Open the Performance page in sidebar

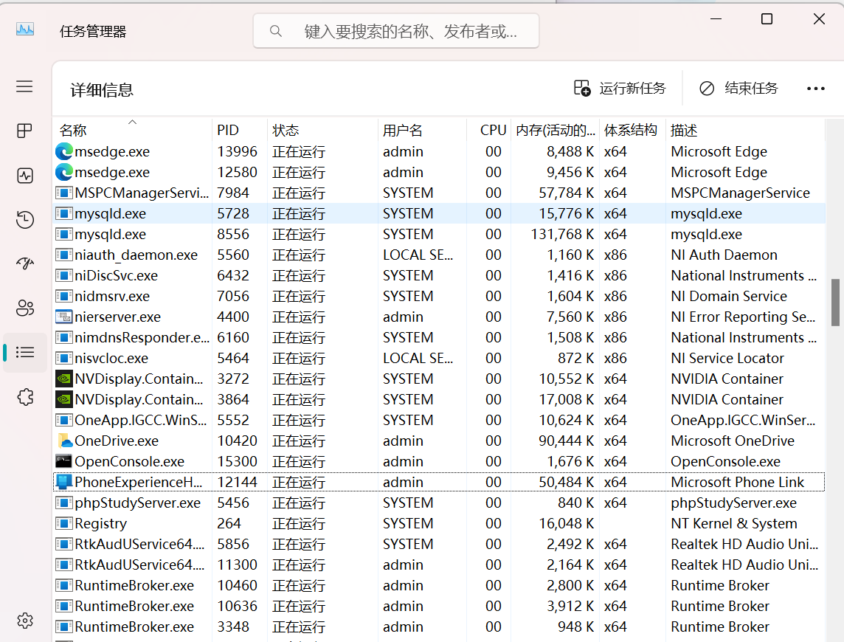pyautogui.click(x=24, y=176)
